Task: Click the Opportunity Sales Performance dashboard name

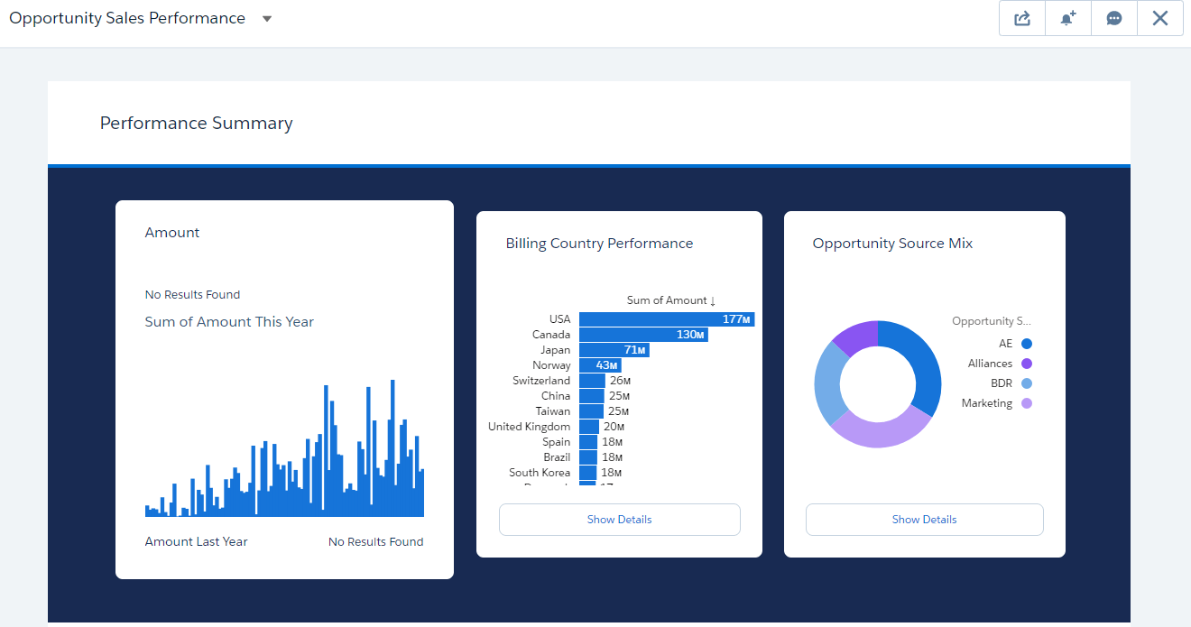Action: tap(127, 17)
